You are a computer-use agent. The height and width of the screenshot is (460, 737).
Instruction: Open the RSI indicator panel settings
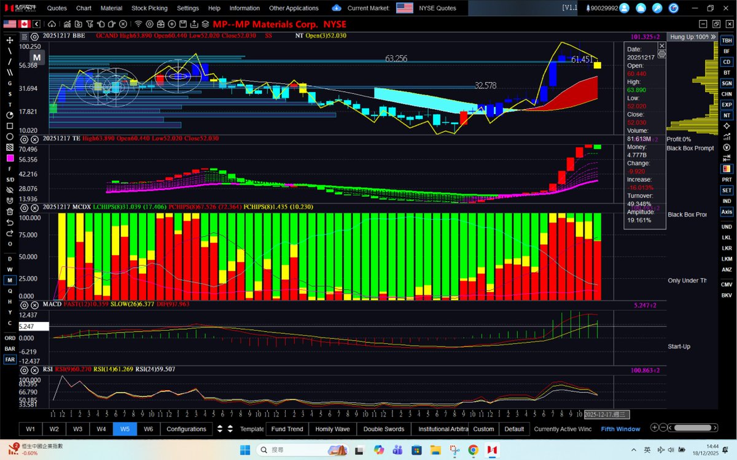(25, 370)
